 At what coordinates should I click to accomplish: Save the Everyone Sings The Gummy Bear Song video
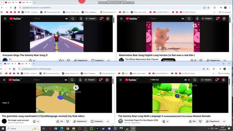click(x=98, y=60)
